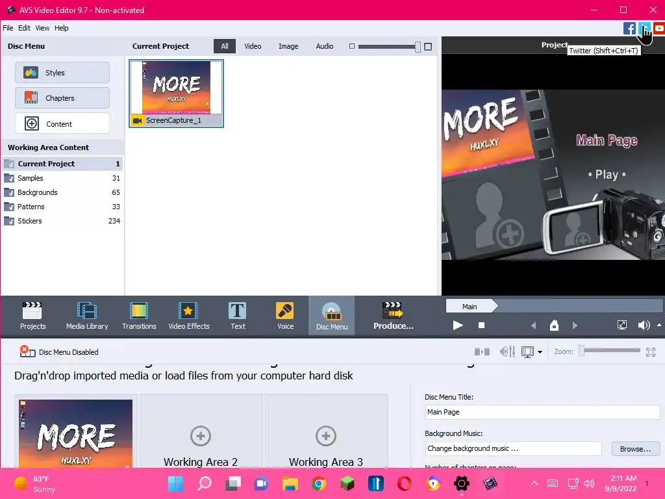Open the Voice recording tool
This screenshot has width=665, height=499.
point(286,316)
